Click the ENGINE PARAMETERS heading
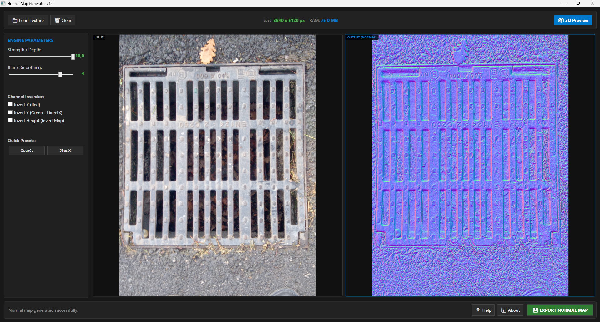Screen dimensions: 600x322 click(x=31, y=40)
